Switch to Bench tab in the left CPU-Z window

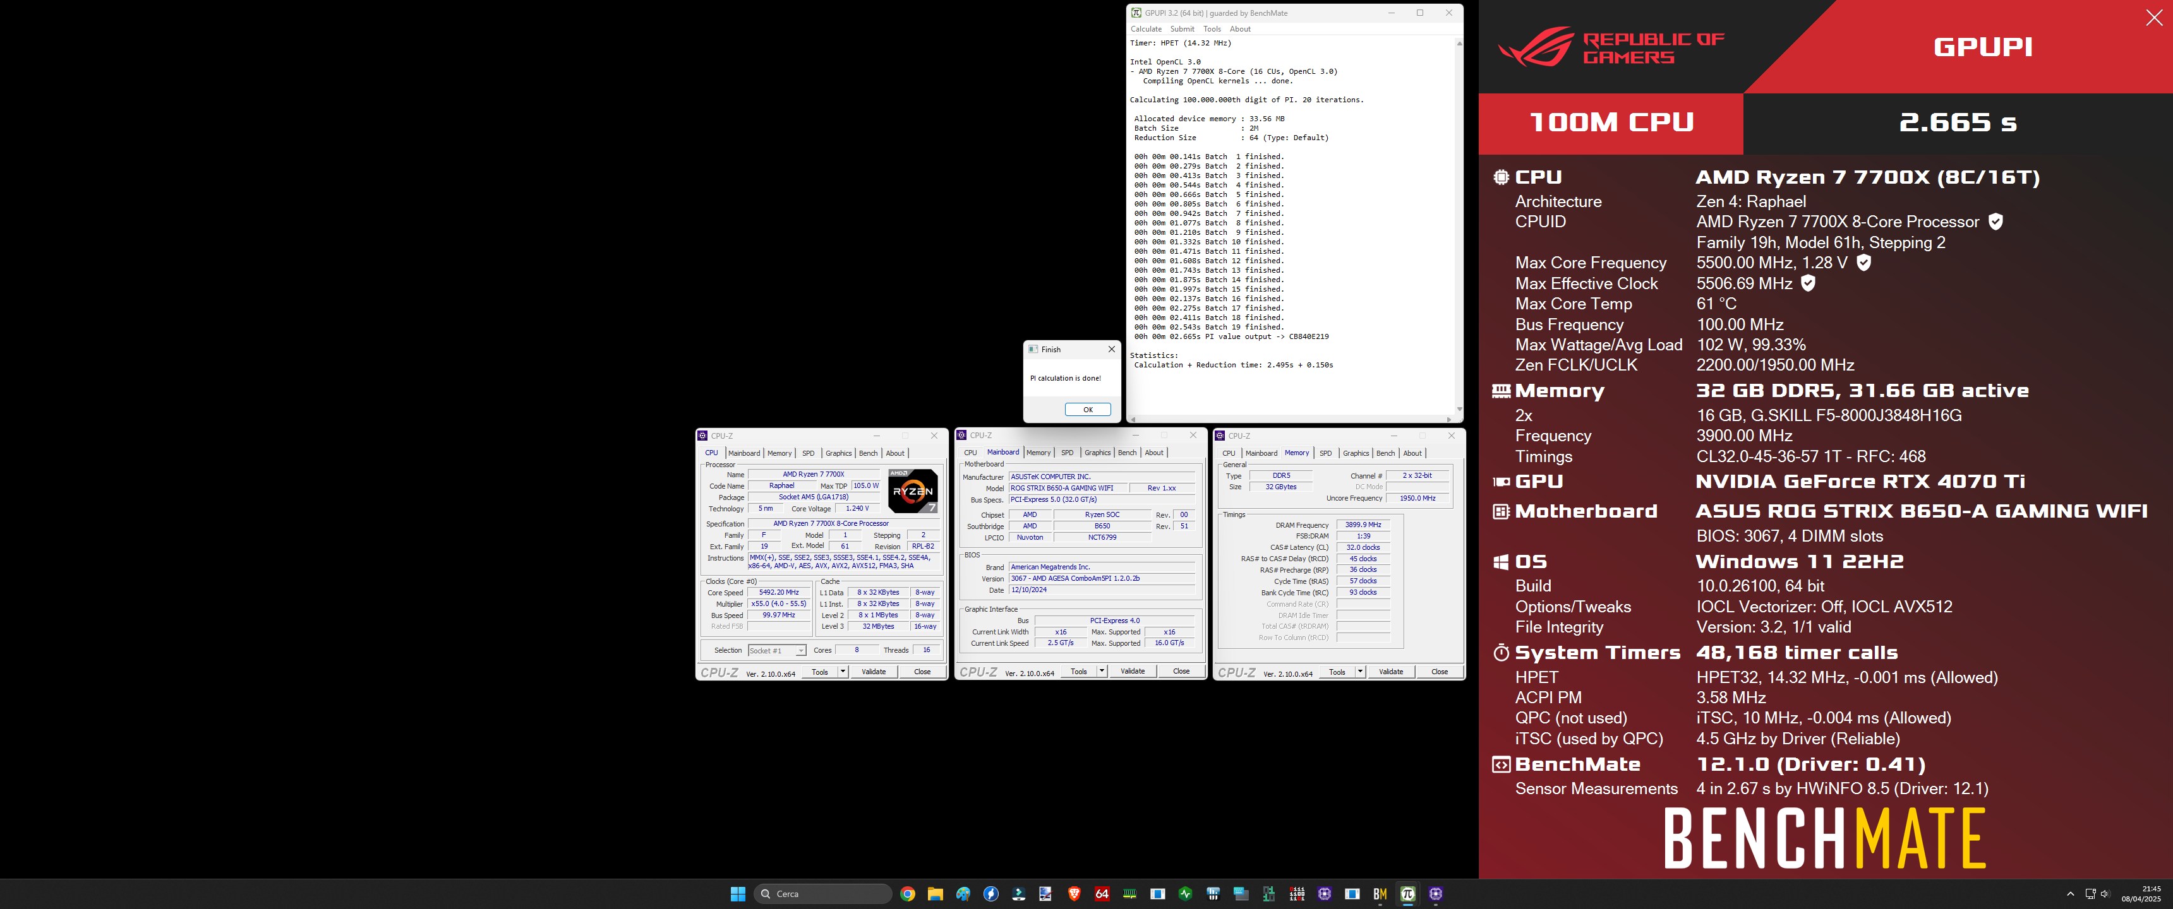pos(868,453)
